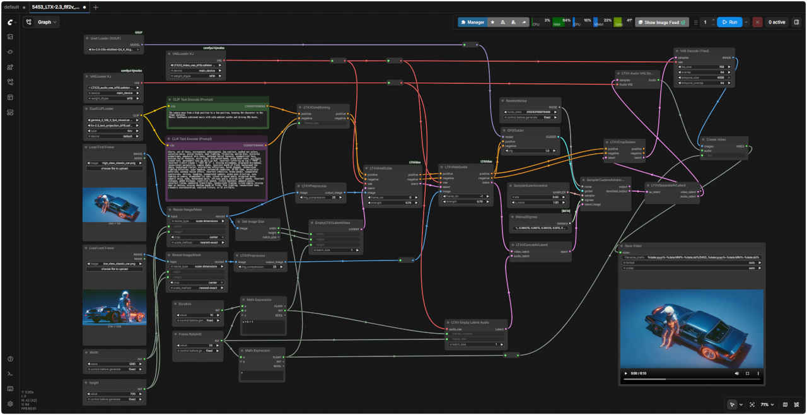Image resolution: width=807 pixels, height=415 pixels.
Task: Change the cfg value in CFGGuider
Action: tap(530, 151)
